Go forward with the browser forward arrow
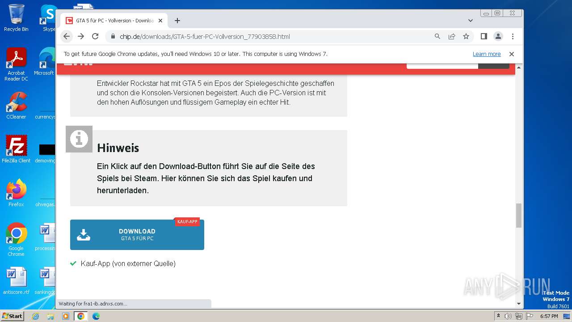The height and width of the screenshot is (322, 572). pyautogui.click(x=81, y=36)
